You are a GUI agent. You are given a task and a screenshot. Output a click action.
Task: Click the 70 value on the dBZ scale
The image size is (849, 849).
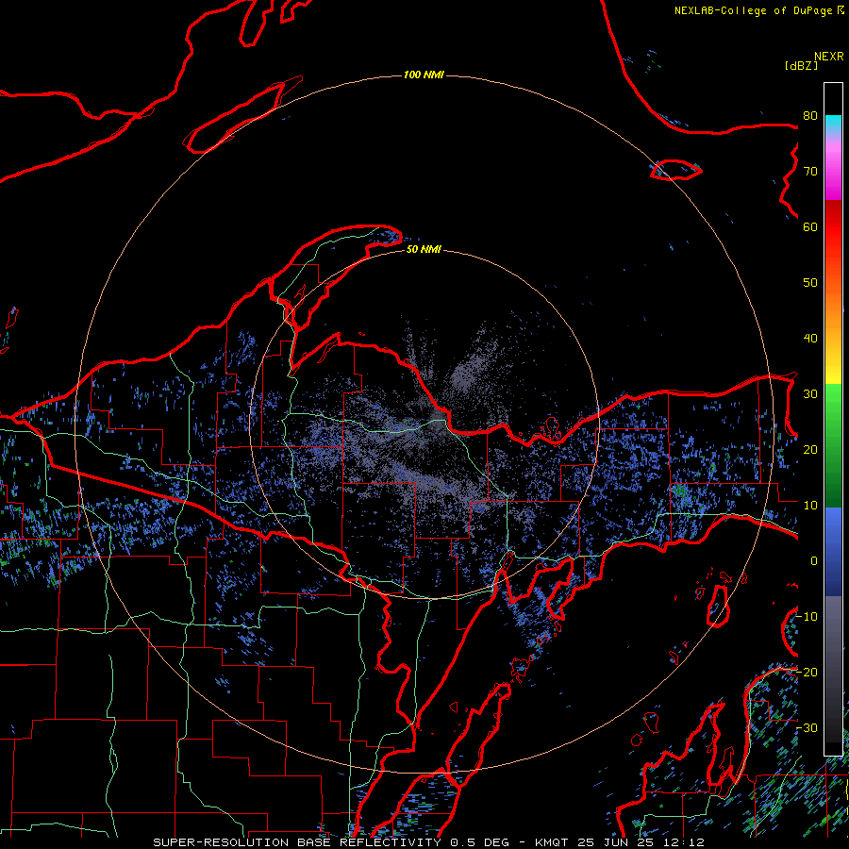click(x=810, y=172)
